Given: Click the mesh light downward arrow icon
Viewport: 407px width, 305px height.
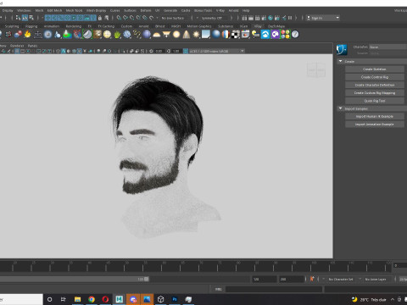Looking at the screenshot, I should click(166, 35).
